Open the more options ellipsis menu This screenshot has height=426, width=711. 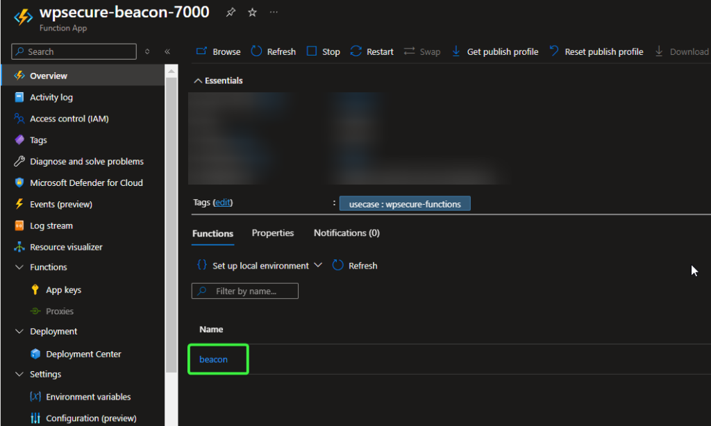click(274, 12)
